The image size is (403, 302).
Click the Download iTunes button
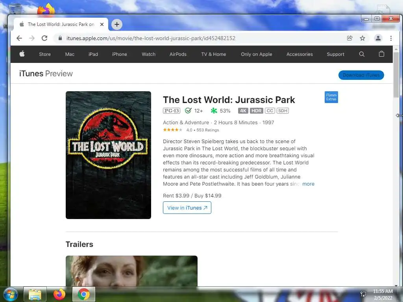[x=361, y=75]
